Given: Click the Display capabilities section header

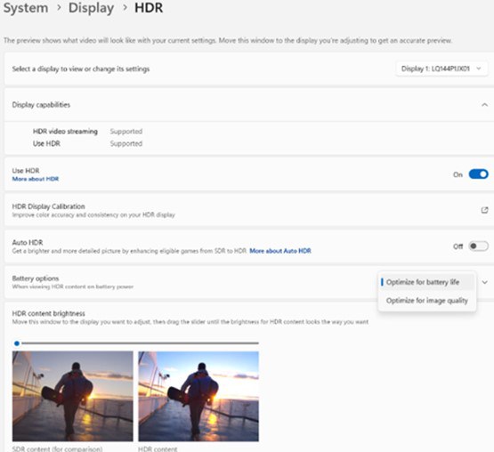Looking at the screenshot, I should coord(249,105).
